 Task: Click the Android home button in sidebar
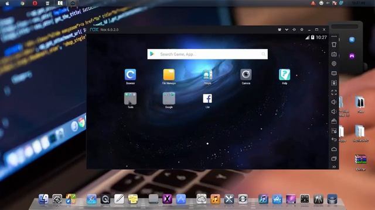tap(334, 149)
